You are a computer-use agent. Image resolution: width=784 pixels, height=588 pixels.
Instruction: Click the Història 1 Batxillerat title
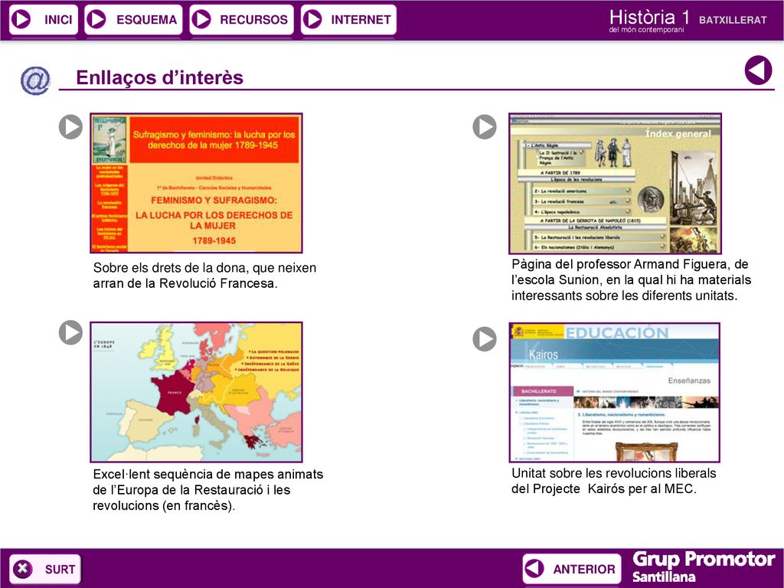[688, 21]
